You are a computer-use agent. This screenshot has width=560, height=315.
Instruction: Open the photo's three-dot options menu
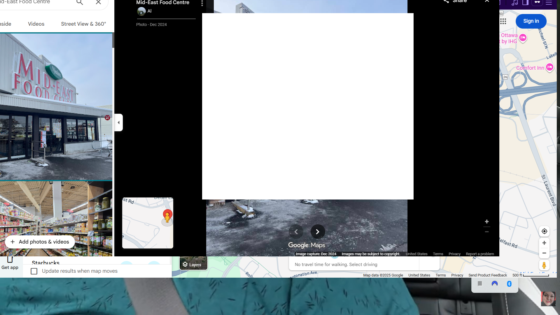click(x=202, y=3)
